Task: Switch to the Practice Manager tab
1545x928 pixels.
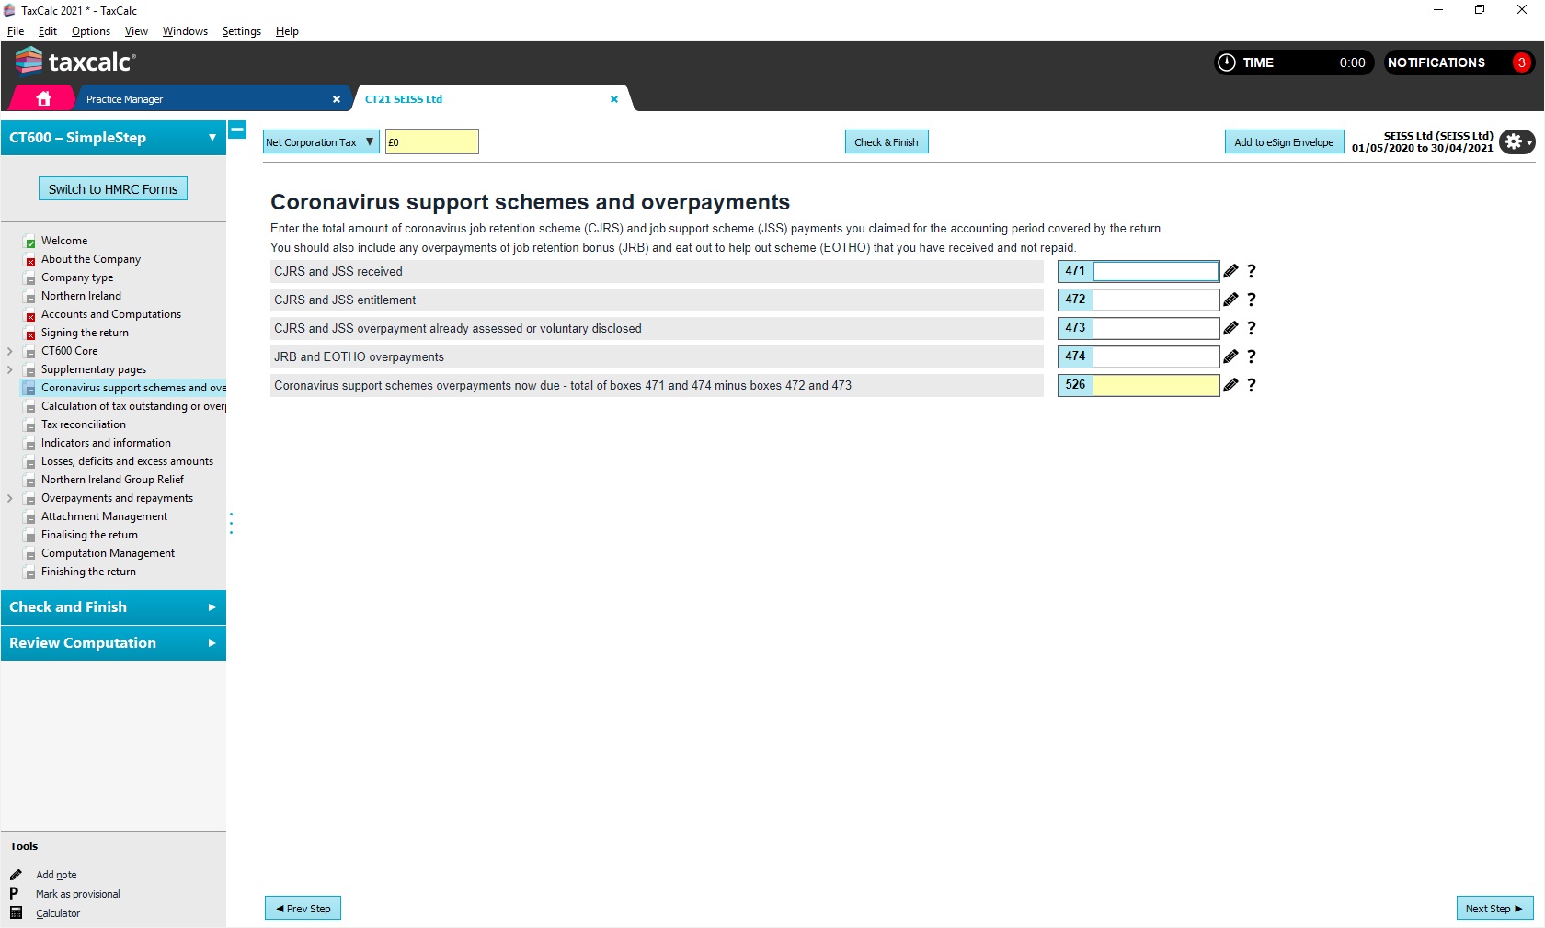Action: (202, 99)
